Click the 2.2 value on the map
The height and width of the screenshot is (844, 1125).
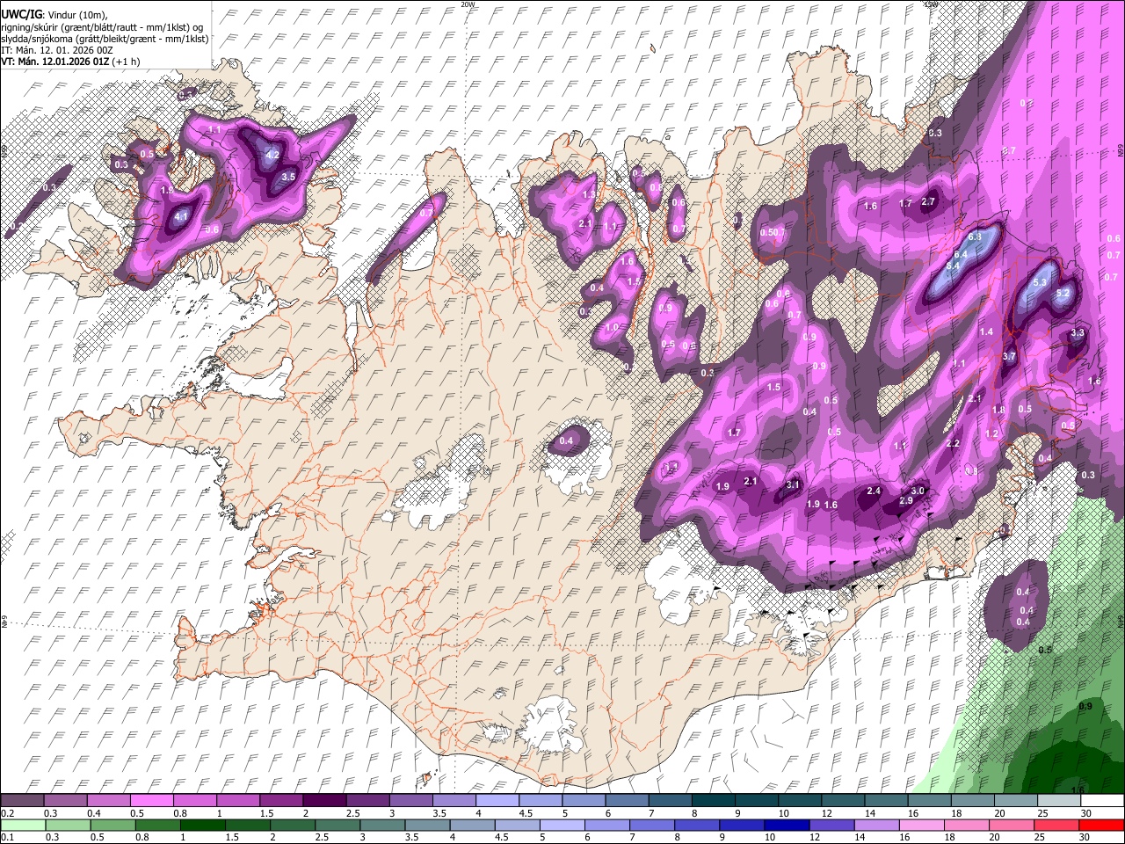[x=953, y=444]
